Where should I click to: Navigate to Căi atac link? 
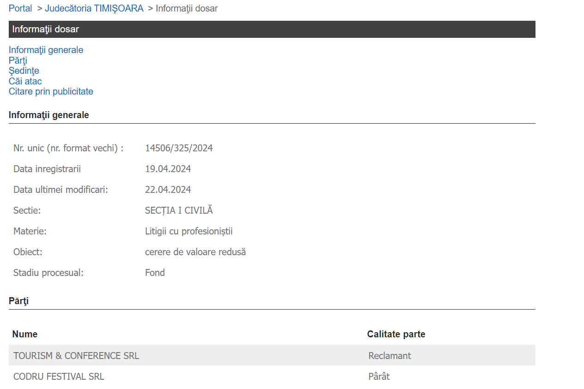(x=25, y=81)
